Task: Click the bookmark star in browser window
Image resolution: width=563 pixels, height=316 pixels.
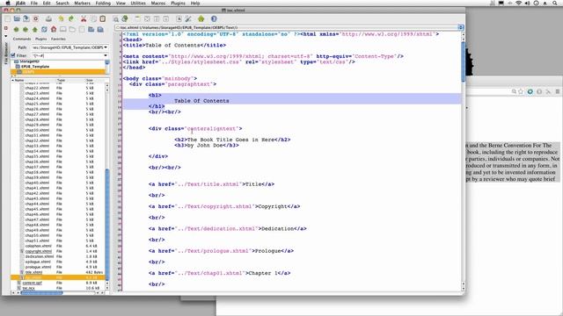Action: pos(521,91)
